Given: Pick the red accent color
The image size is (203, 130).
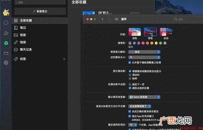Looking at the screenshot, I should tap(148, 43).
